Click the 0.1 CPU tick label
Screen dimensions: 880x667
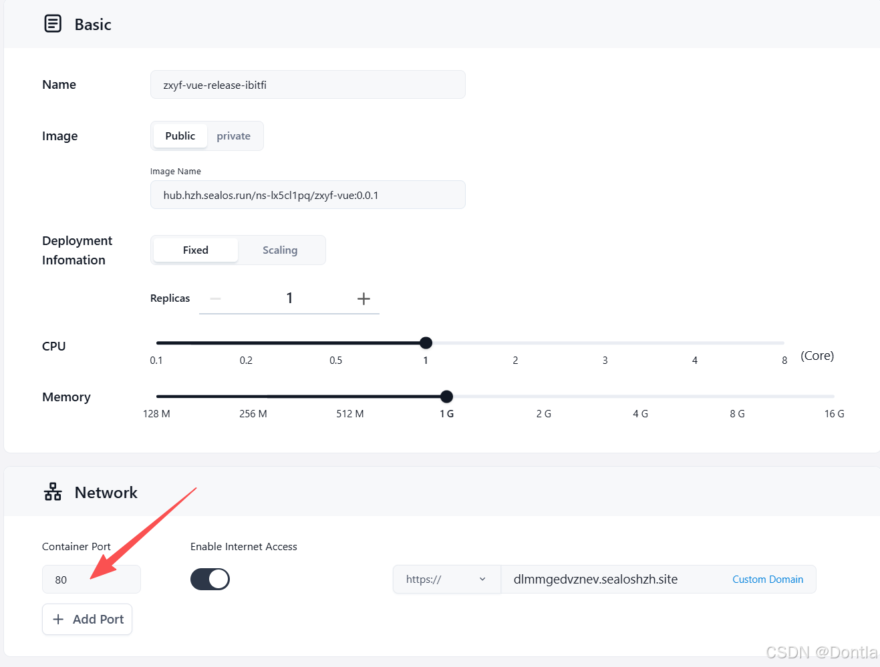(156, 360)
